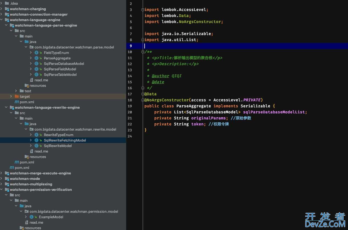Screen dimensions: 348x230
Task: Click the ParseAggregate class name in the editor
Action: pos(194,106)
